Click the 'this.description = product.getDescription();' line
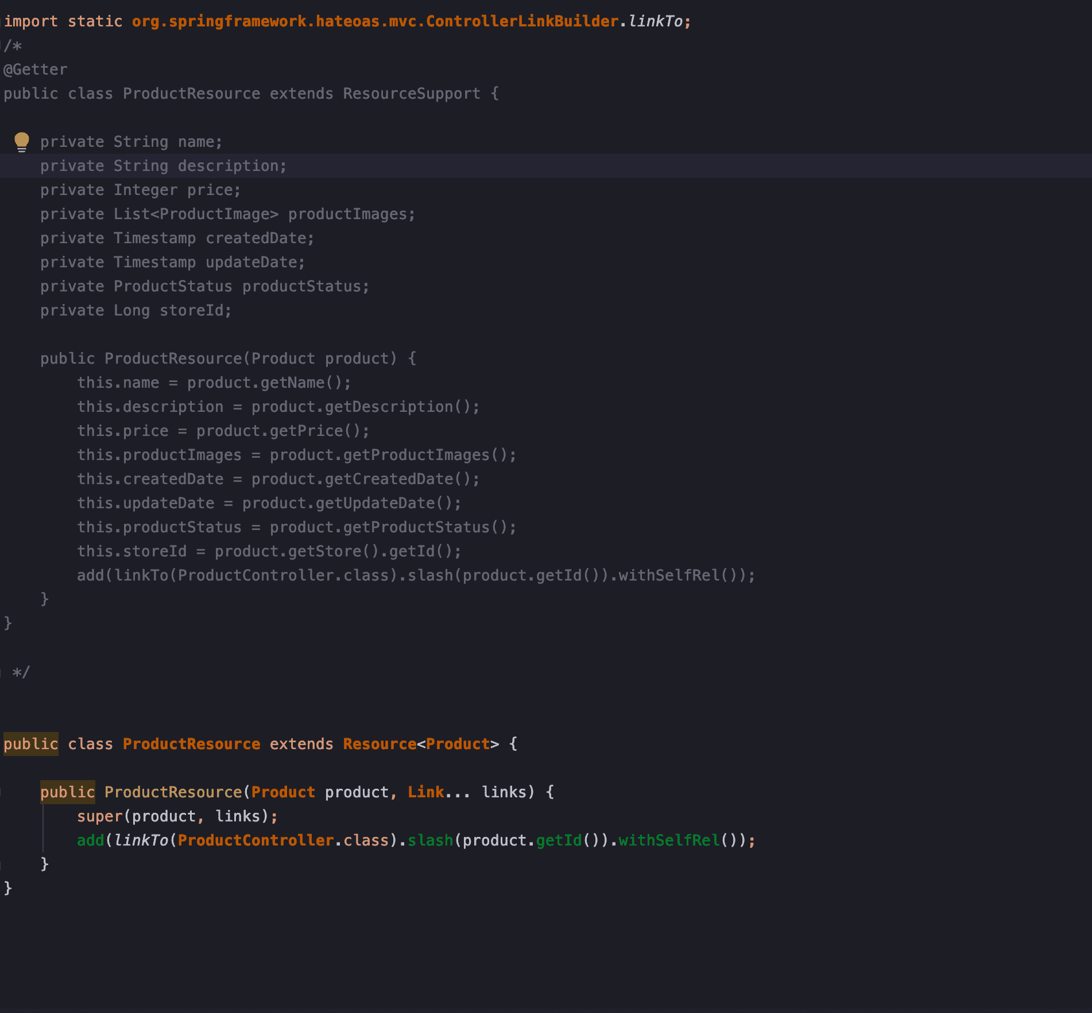Screen dimensions: 1092x1013 pos(278,407)
